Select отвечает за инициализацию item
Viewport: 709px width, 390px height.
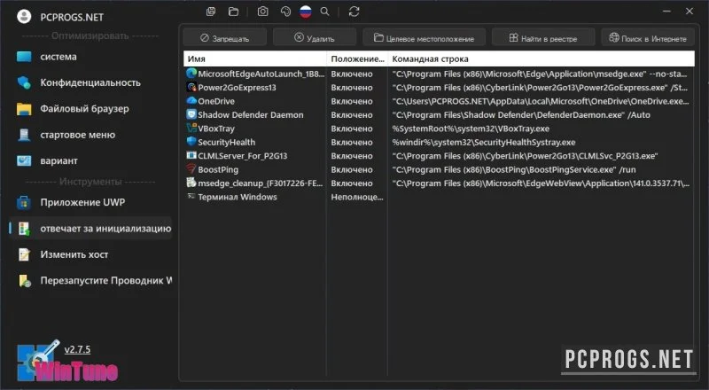[x=90, y=229]
